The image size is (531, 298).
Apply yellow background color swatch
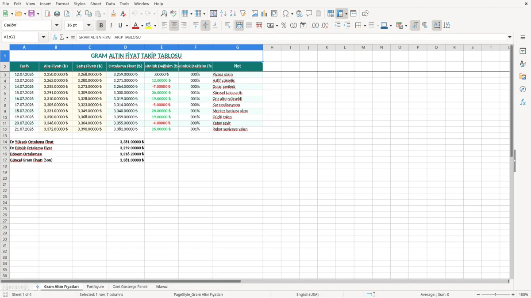click(149, 26)
